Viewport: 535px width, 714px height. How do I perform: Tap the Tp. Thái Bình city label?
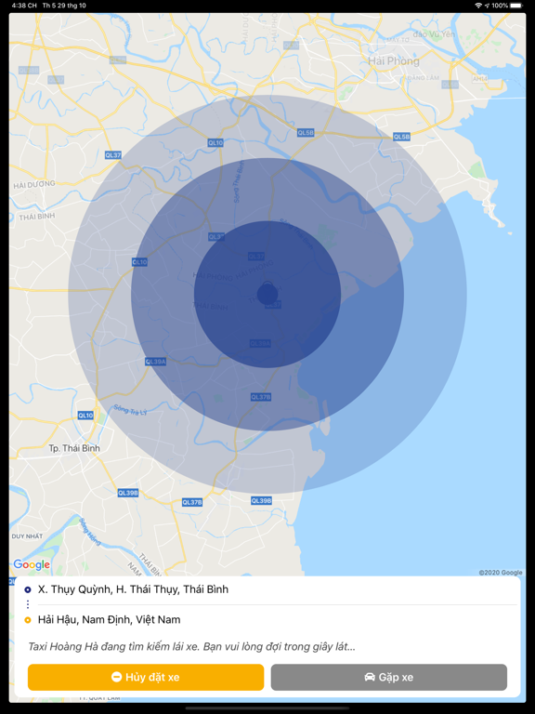[74, 448]
